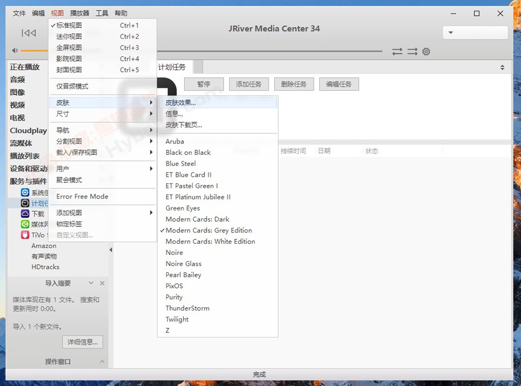The image size is (521, 386).
Task: Click 锁定标签 menu item
Action: pyautogui.click(x=103, y=224)
